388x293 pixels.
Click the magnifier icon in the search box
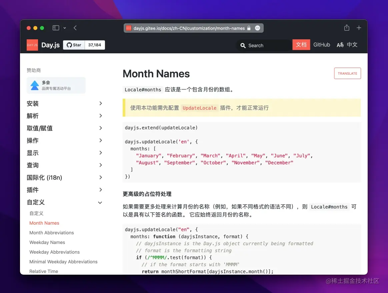point(243,45)
